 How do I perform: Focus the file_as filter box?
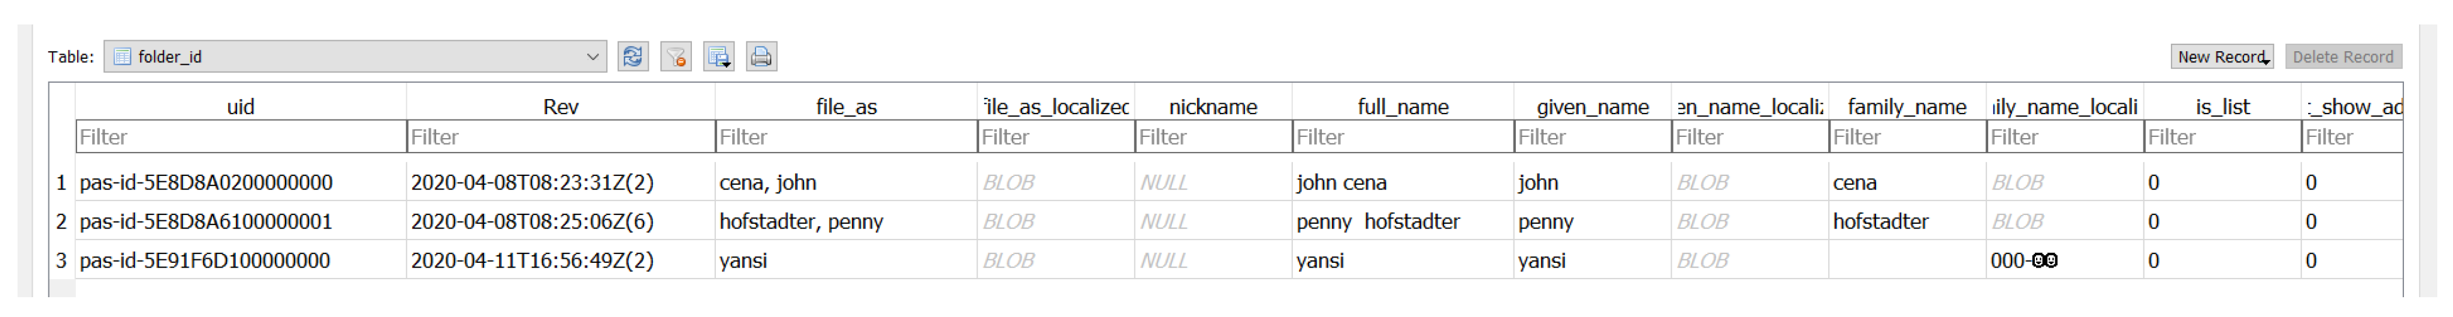(845, 138)
